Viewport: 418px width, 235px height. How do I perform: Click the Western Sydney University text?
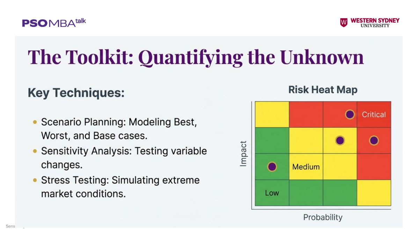375,23
